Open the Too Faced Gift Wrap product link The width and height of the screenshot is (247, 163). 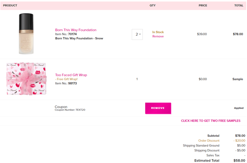click(71, 75)
